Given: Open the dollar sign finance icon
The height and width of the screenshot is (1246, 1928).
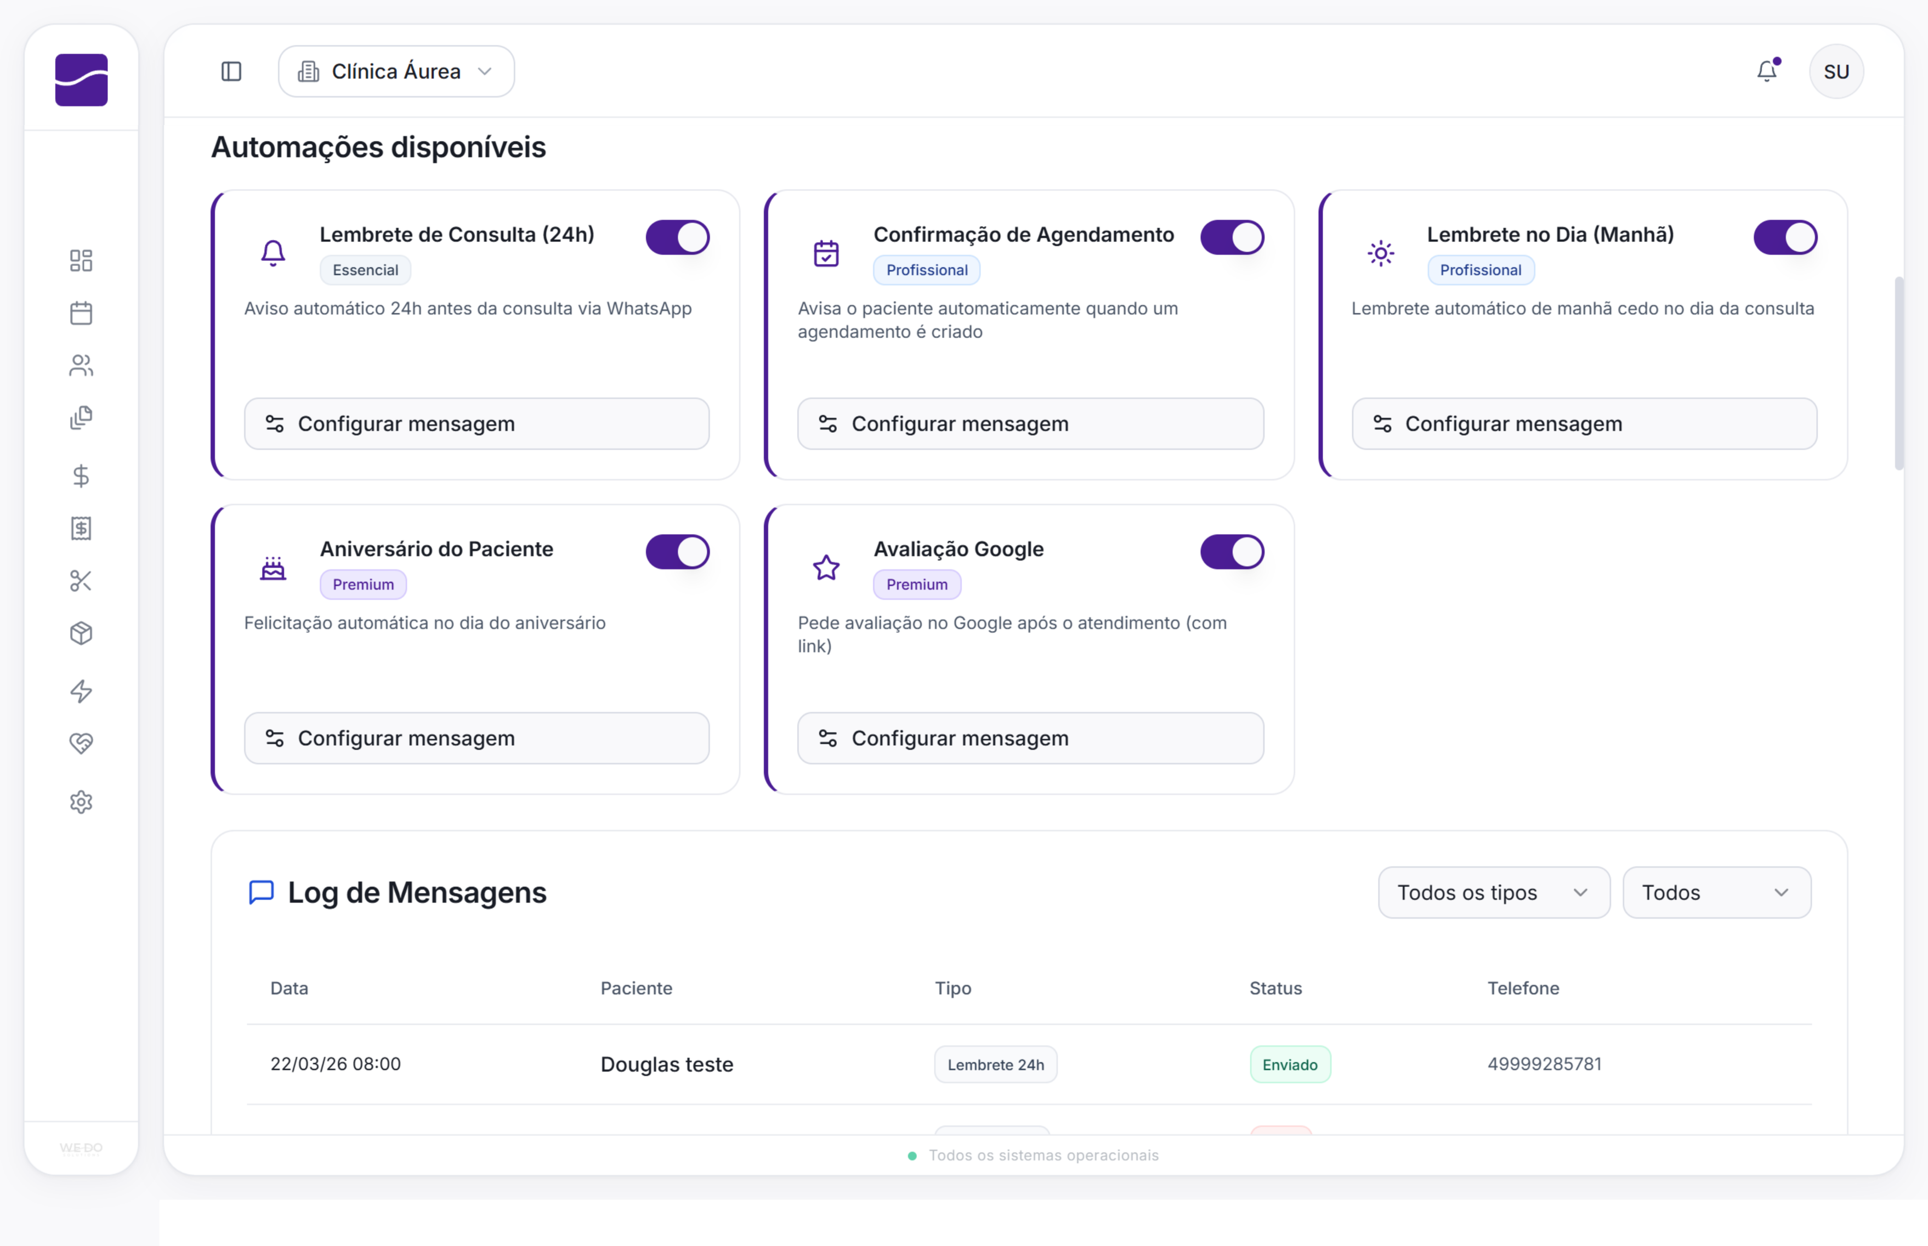Looking at the screenshot, I should point(81,475).
